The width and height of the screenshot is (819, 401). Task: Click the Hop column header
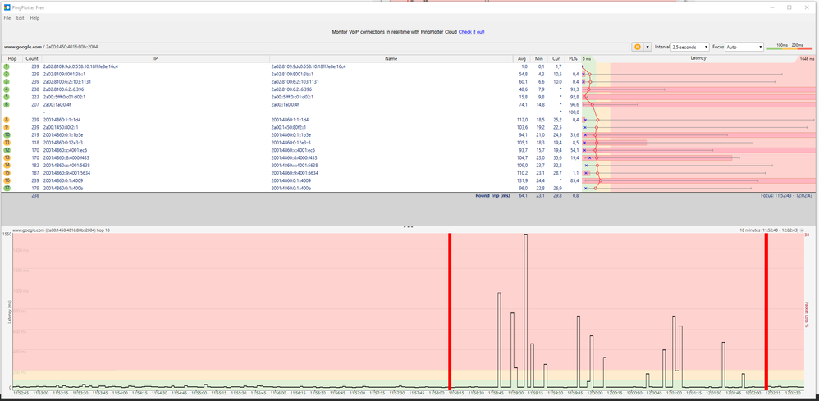pos(12,58)
